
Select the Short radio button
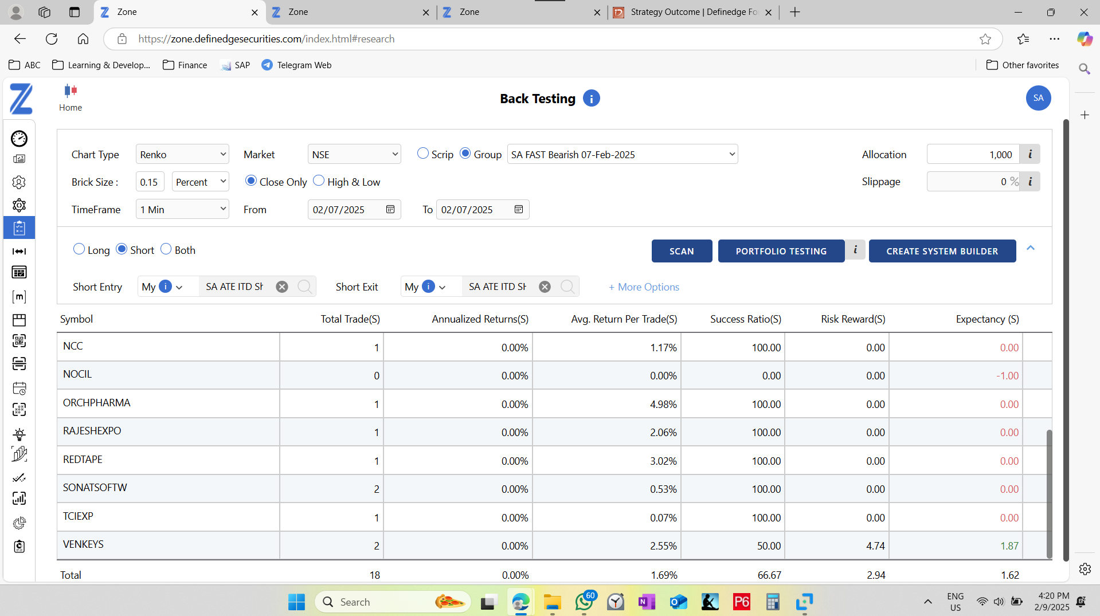pos(122,249)
